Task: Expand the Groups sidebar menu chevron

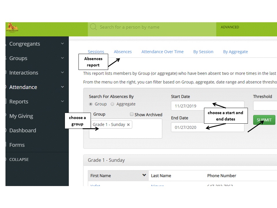Action: (x=62, y=58)
